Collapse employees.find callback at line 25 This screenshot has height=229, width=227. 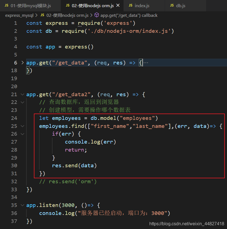click(x=23, y=126)
